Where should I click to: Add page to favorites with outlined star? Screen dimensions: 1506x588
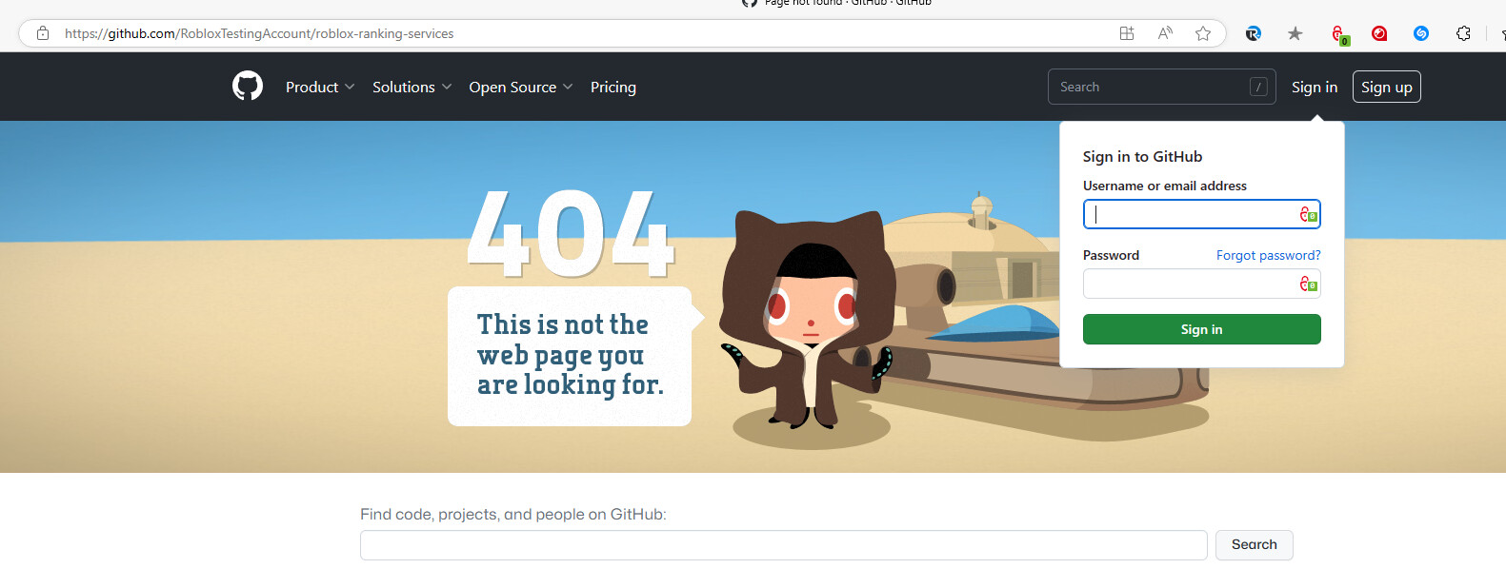1203,33
